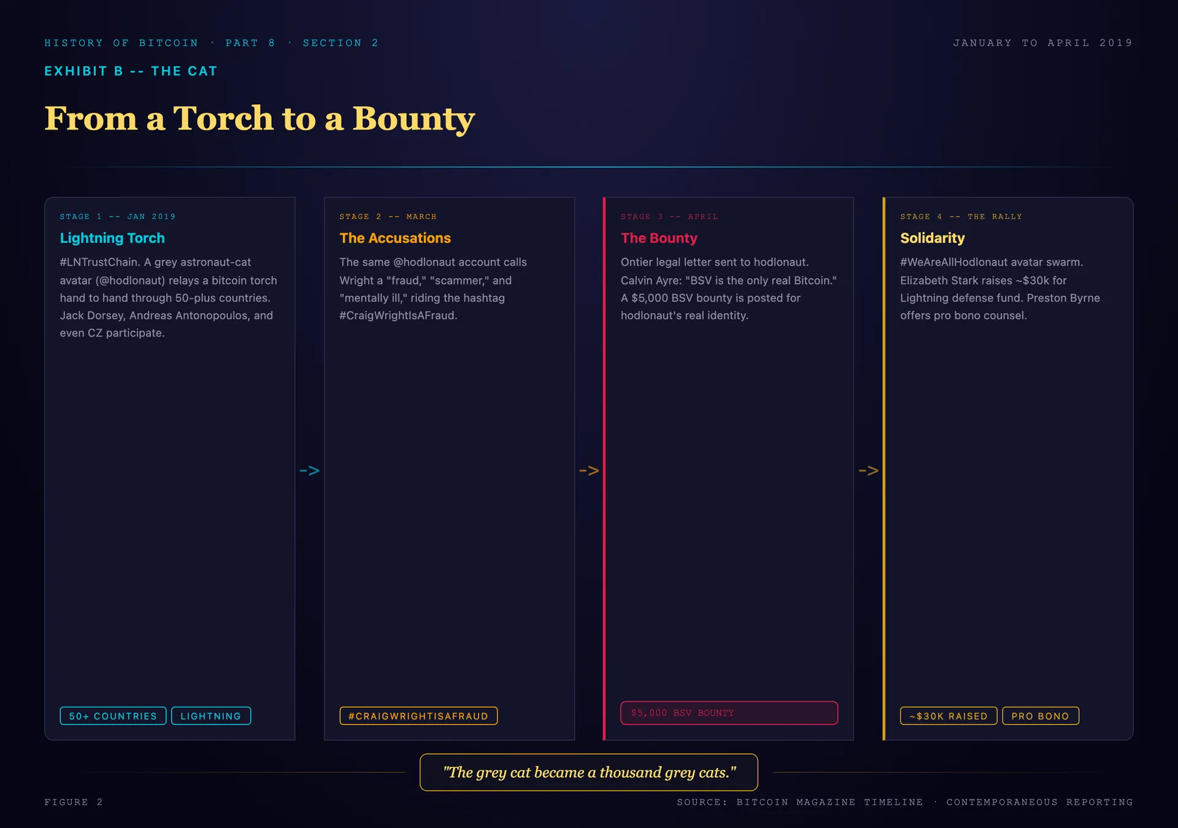The height and width of the screenshot is (828, 1178).
Task: Click the 'STAGE 2 -- MARCH' label
Action: coord(388,217)
